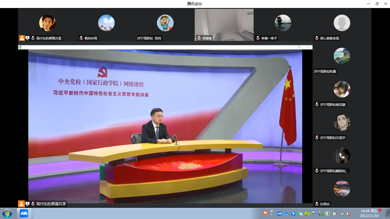This screenshot has width=390, height=219.
Task: Open the green shield security tray icon
Action: coord(328,214)
